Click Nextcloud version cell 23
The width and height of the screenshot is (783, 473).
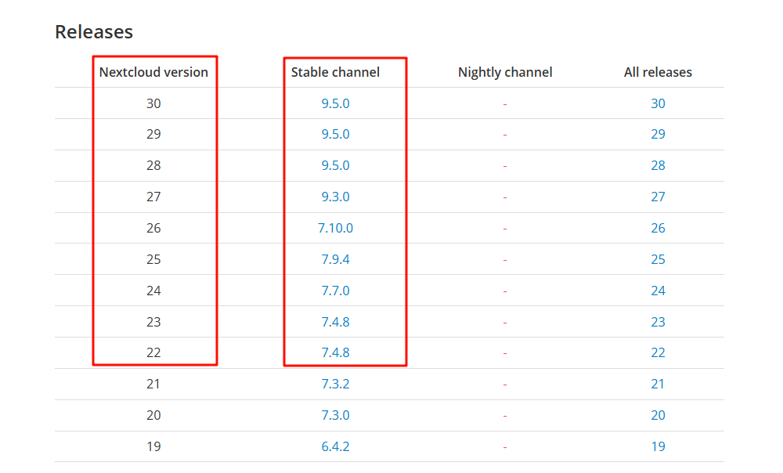[x=153, y=322]
